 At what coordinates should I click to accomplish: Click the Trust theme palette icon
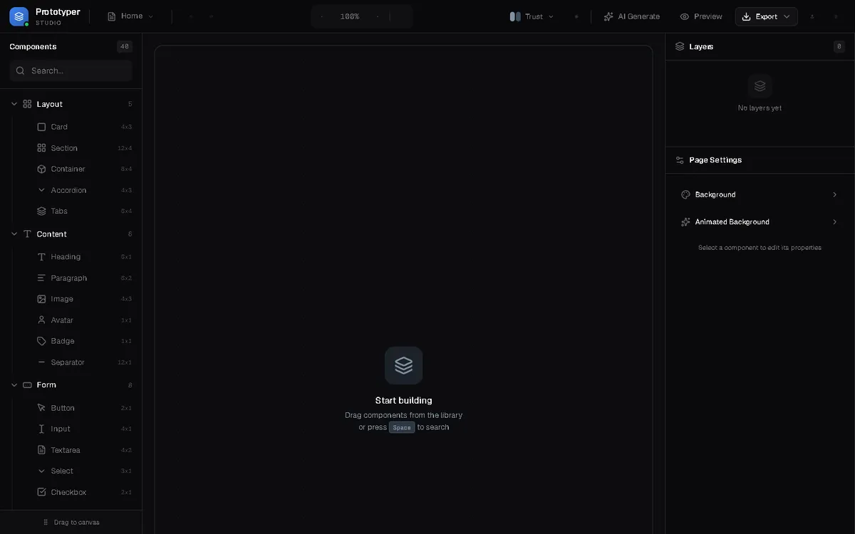coord(515,16)
